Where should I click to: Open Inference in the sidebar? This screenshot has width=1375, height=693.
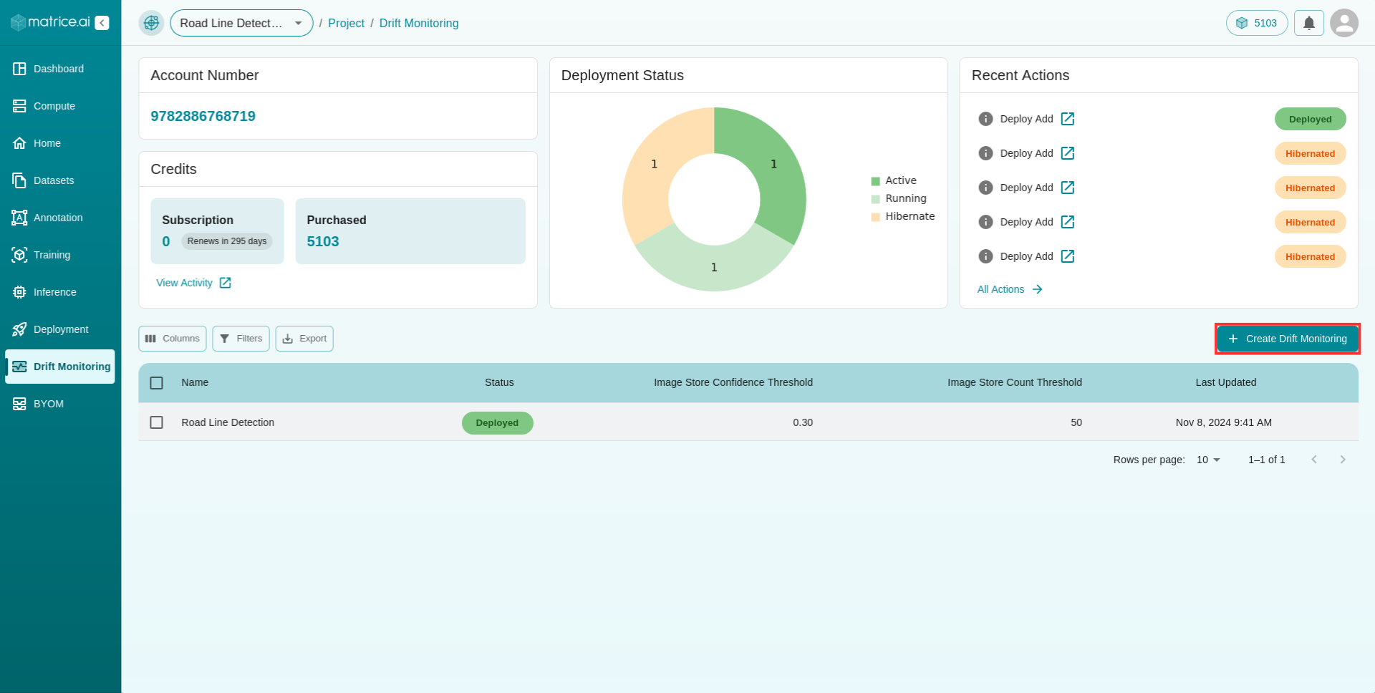coord(60,292)
